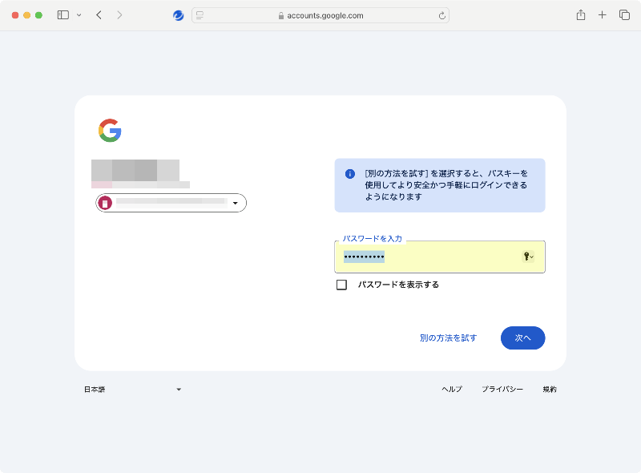
Task: Enable the パスワードを表示する checkbox
Action: [342, 285]
